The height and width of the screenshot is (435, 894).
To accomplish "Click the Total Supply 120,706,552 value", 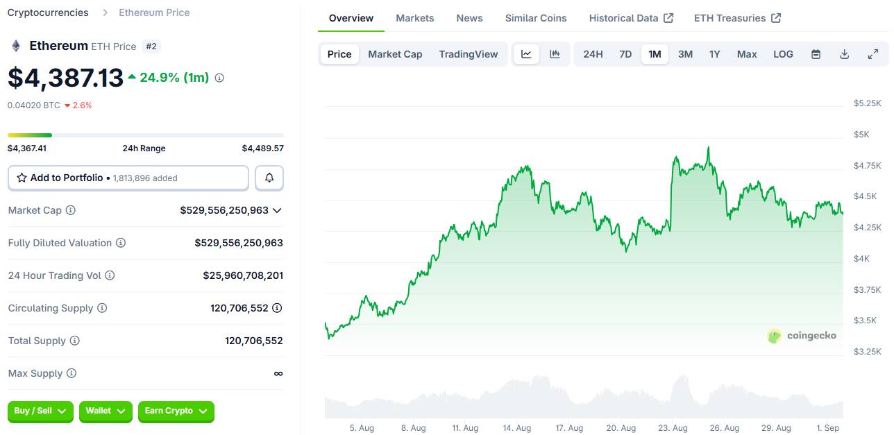I will click(254, 341).
